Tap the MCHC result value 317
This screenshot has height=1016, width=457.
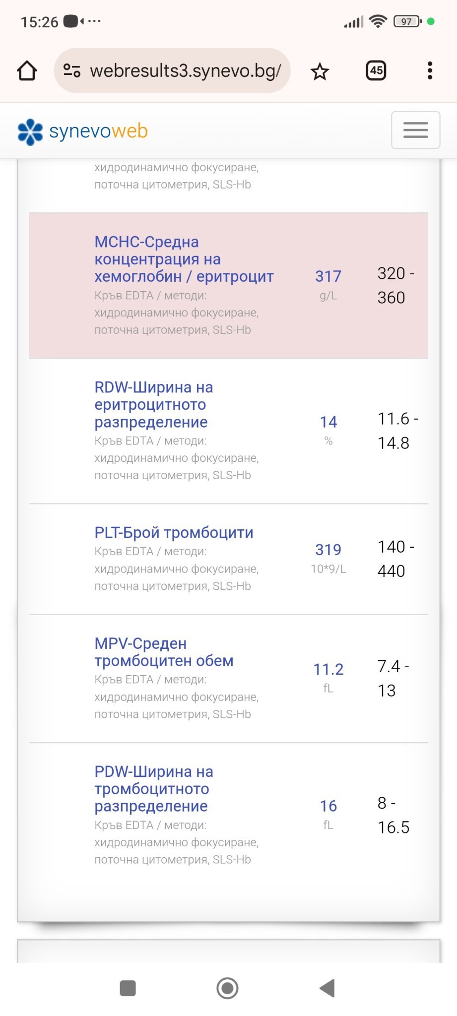click(x=328, y=276)
